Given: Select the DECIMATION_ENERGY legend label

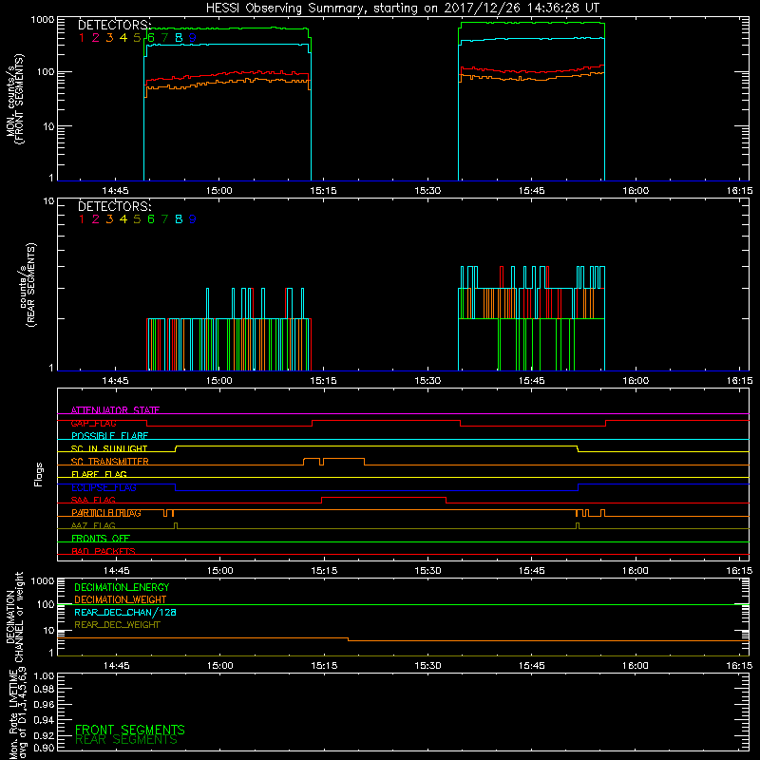Looking at the screenshot, I should click(122, 587).
